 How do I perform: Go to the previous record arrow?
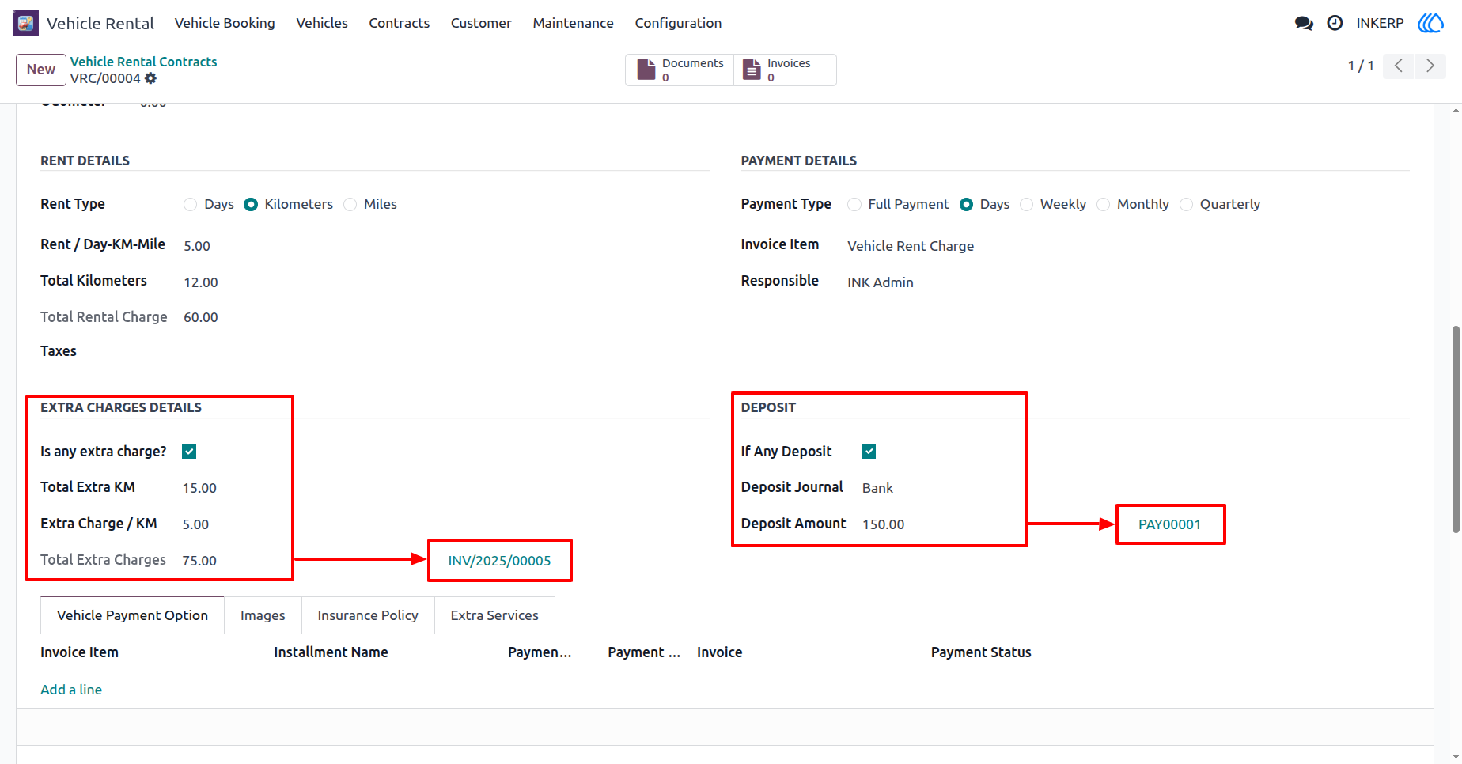pos(1399,66)
